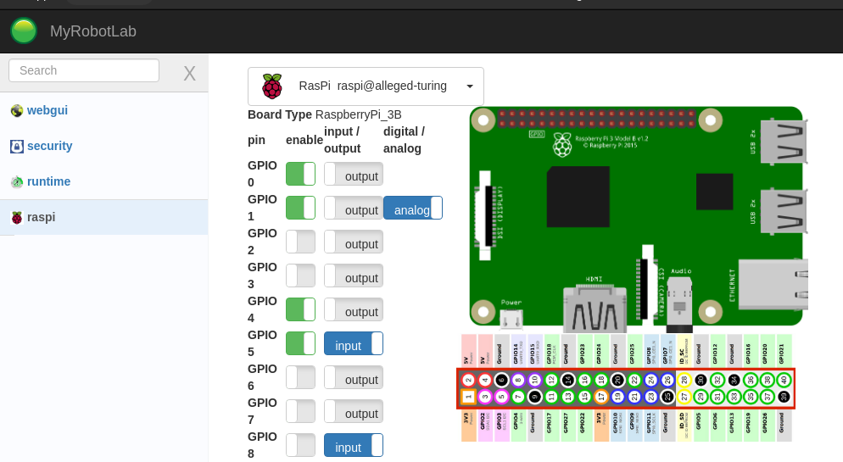The width and height of the screenshot is (843, 462).
Task: Enable the GPIO 3 pin switch
Action: click(300, 276)
